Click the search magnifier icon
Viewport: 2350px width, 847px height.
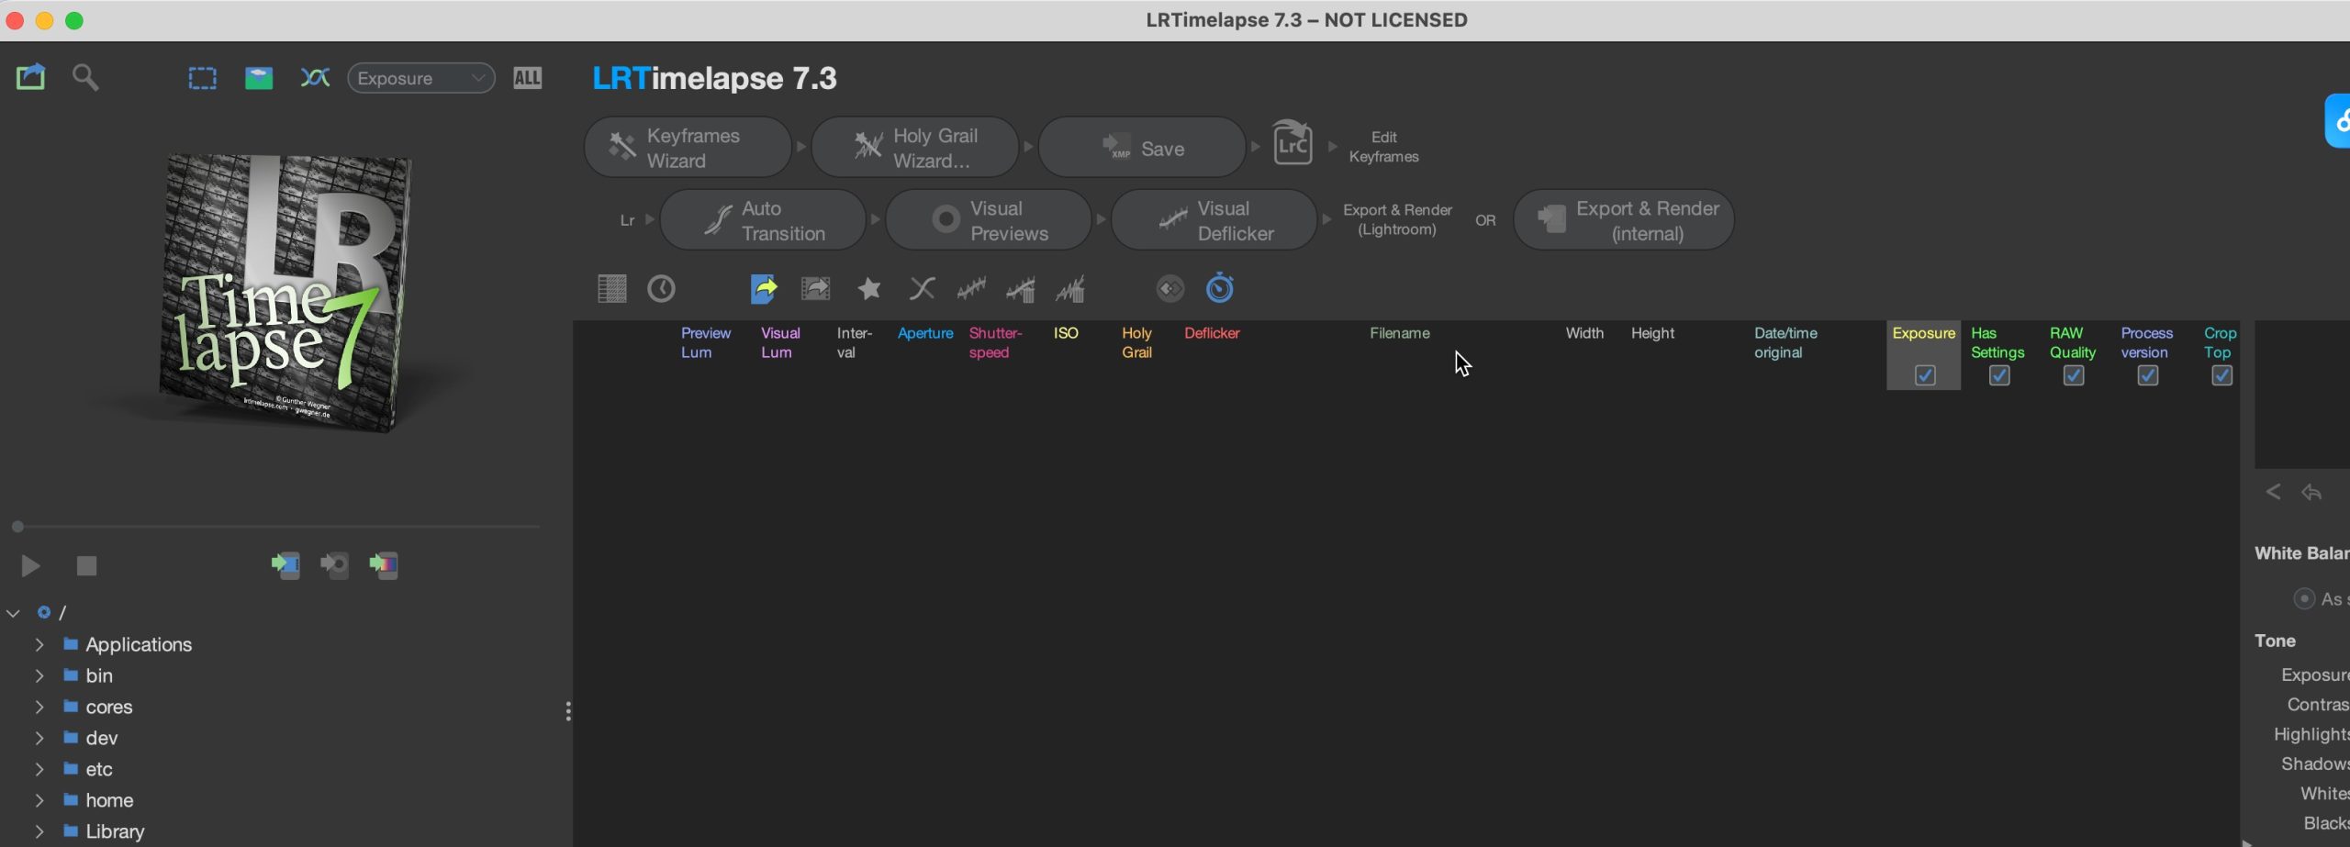pyautogui.click(x=85, y=77)
